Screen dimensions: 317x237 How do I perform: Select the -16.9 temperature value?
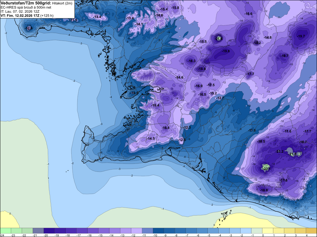click(198, 86)
